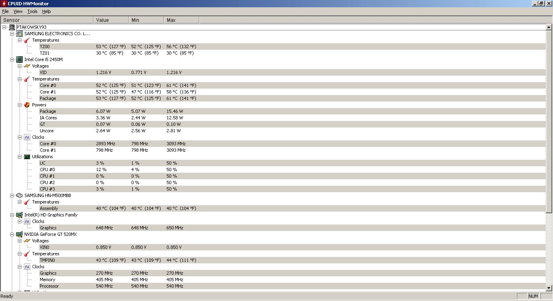Click the CPU Utilizations chart icon
553x301 pixels.
coord(27,157)
